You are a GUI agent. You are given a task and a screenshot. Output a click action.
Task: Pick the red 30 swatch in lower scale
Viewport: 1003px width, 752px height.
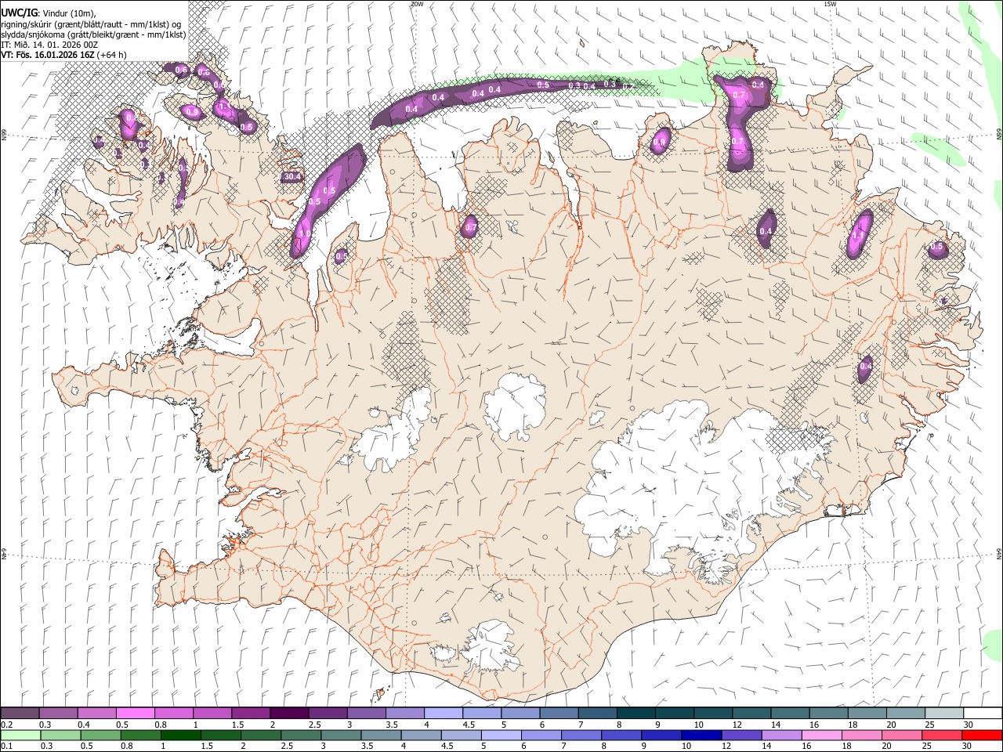981,736
